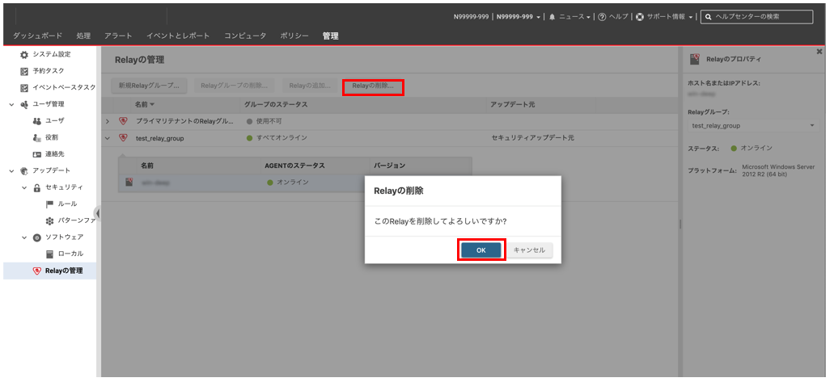
Task: Click the サポート情報 lifebuoy icon
Action: tap(640, 17)
